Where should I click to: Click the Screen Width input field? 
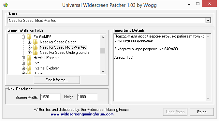pos(51,97)
